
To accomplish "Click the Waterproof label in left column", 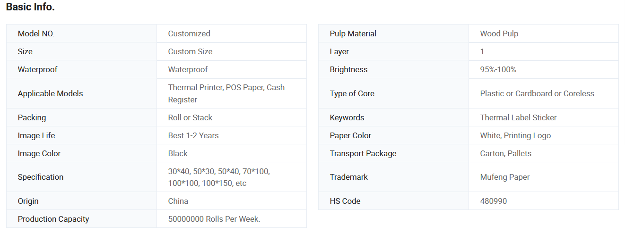I will pos(37,69).
